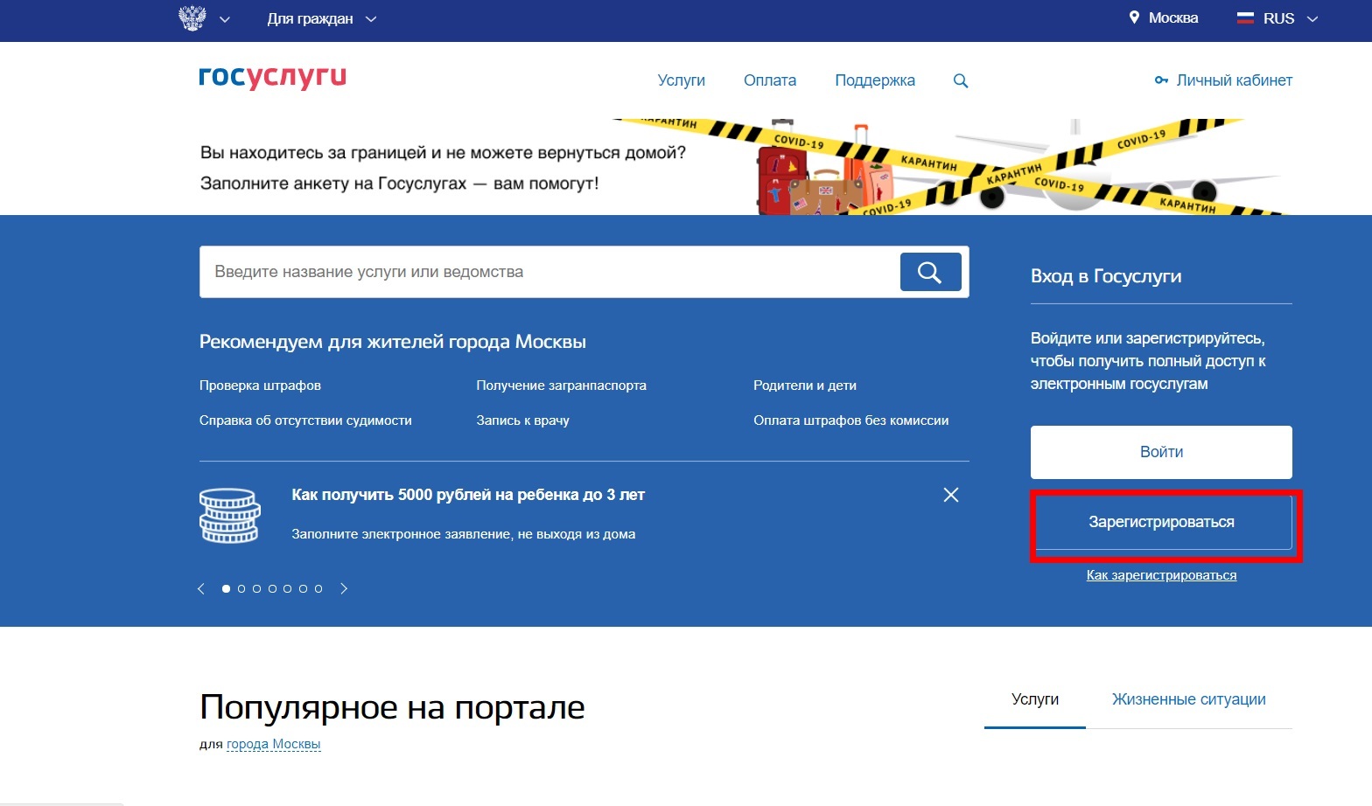Select the second carousel dot

click(241, 589)
